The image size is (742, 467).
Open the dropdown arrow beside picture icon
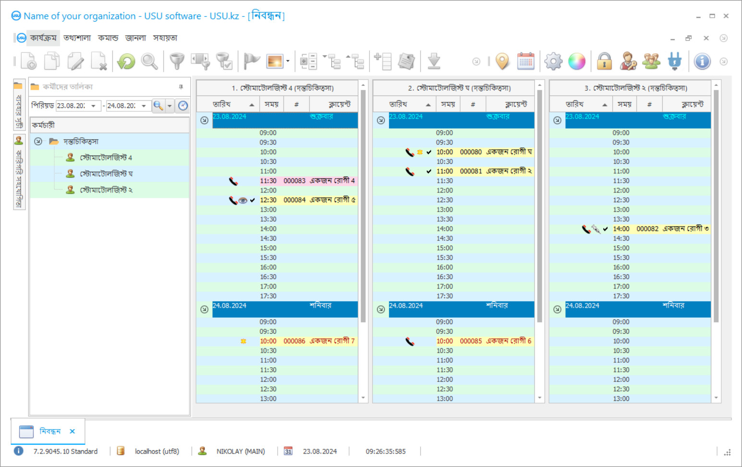coord(288,61)
